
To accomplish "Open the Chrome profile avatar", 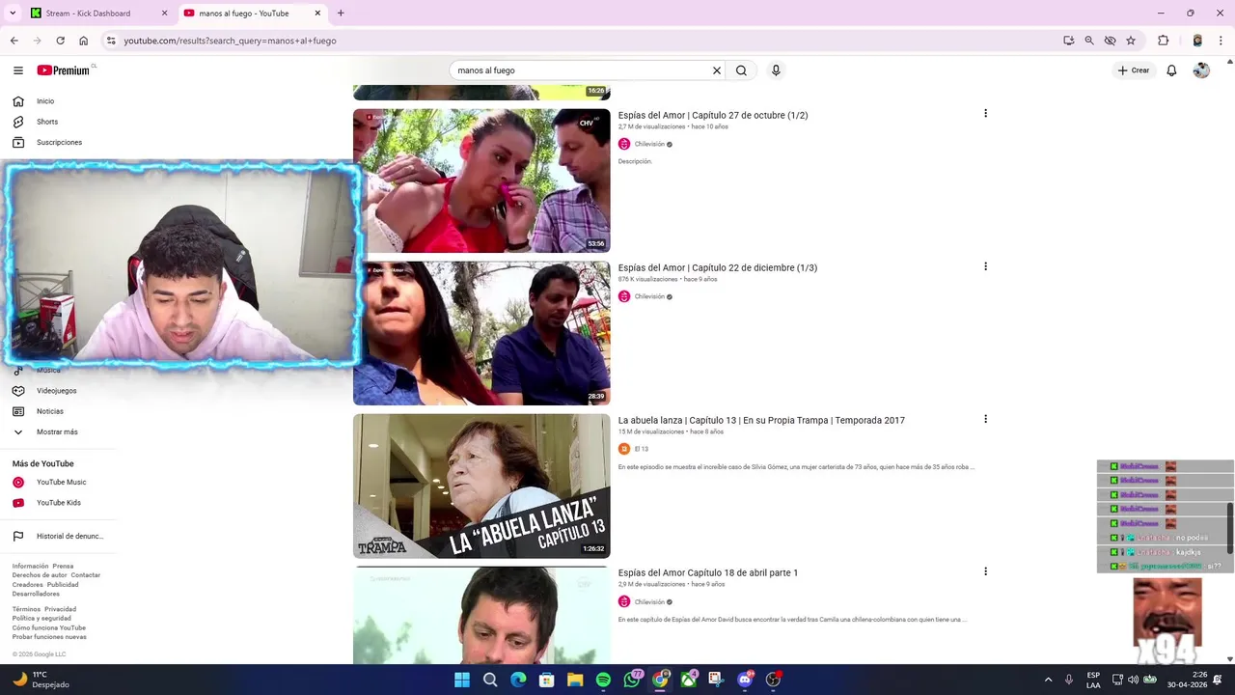I will (1197, 41).
